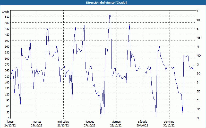
Task: Select the 150 value on the left axis
Action: pos(7,88)
